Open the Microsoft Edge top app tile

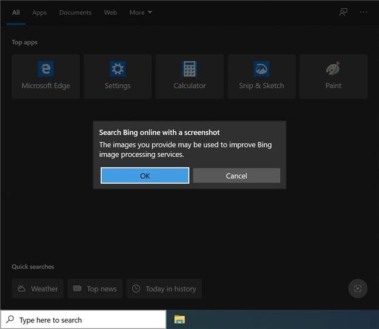coord(46,77)
